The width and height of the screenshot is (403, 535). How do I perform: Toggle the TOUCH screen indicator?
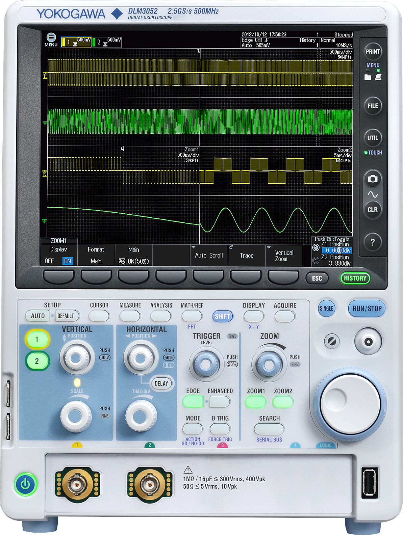tap(373, 153)
